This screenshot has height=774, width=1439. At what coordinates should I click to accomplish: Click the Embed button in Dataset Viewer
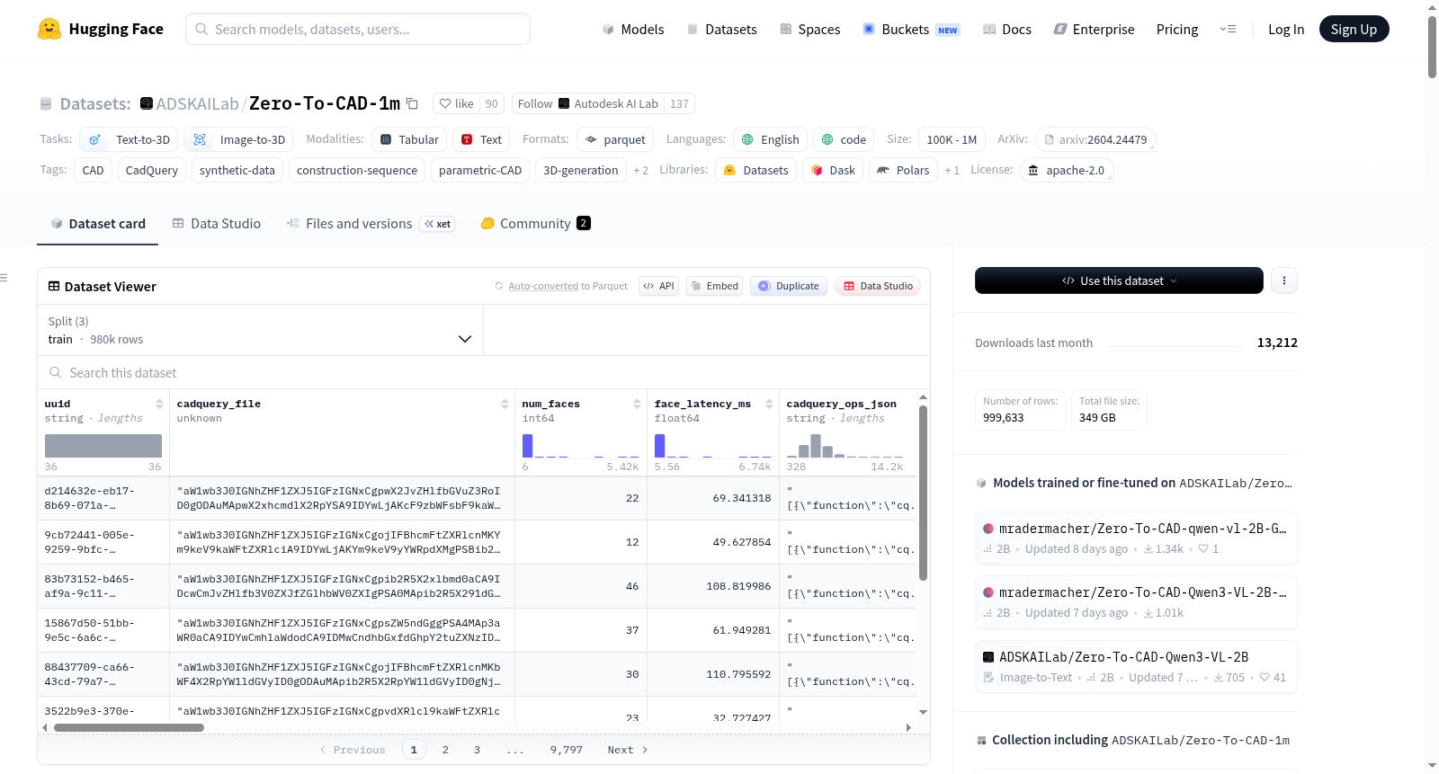tap(714, 286)
